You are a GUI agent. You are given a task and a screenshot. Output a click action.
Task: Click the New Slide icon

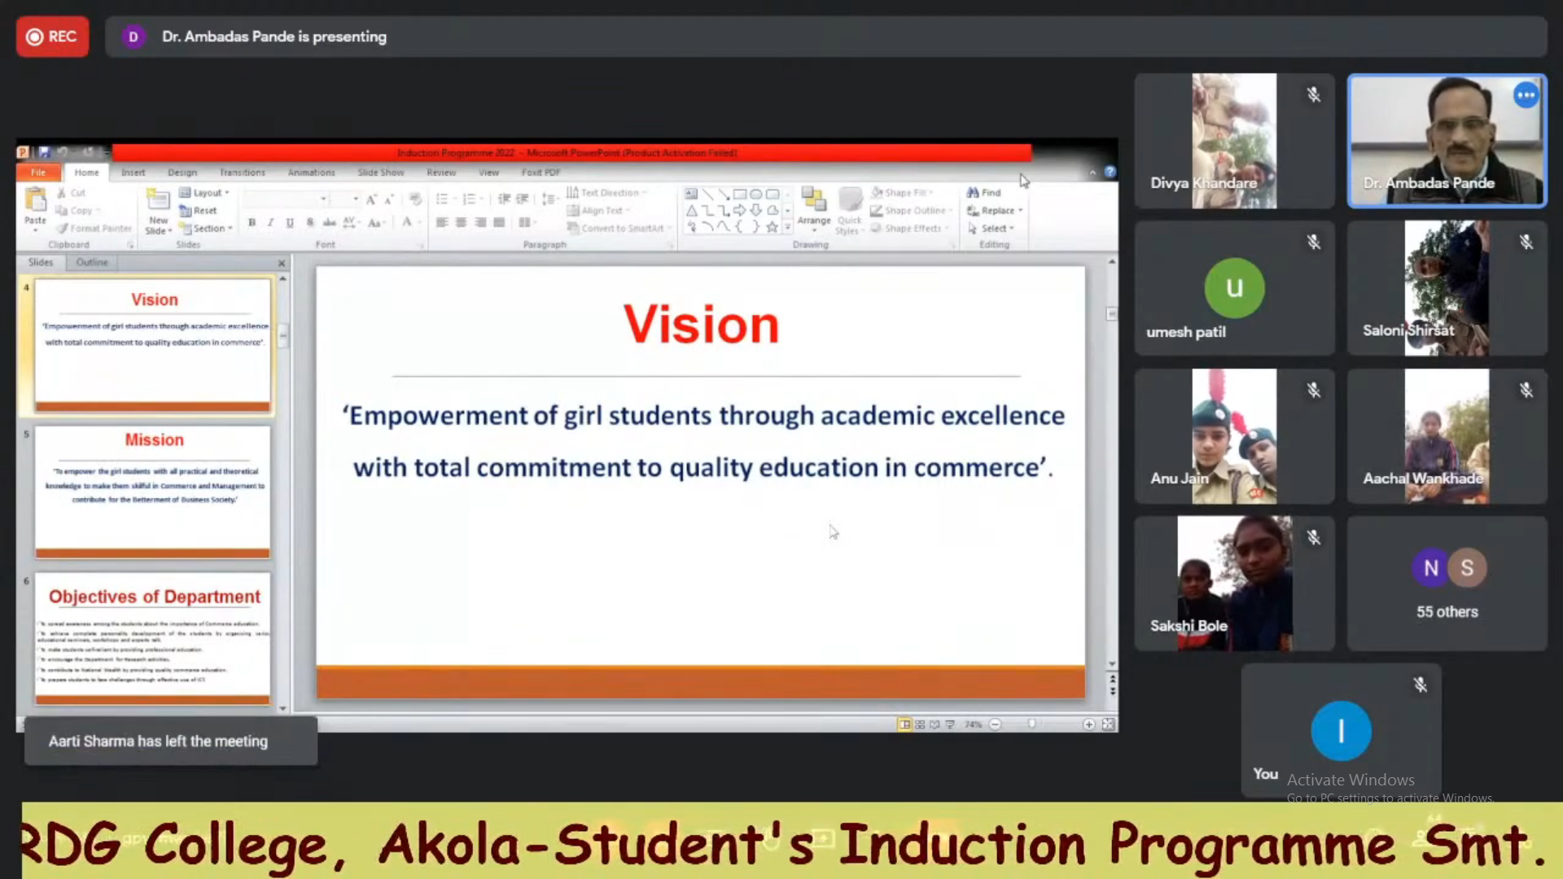[x=157, y=200]
